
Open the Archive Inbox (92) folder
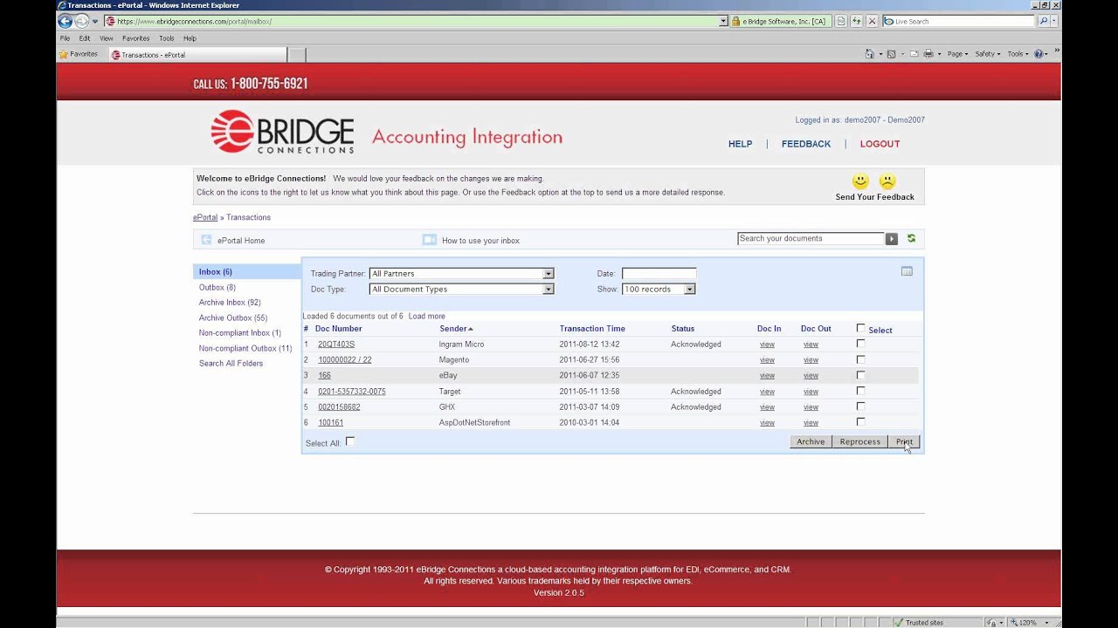[x=230, y=303]
